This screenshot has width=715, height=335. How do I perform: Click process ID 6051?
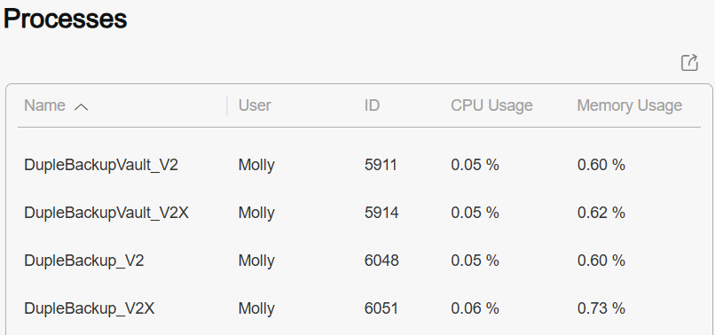pyautogui.click(x=381, y=308)
